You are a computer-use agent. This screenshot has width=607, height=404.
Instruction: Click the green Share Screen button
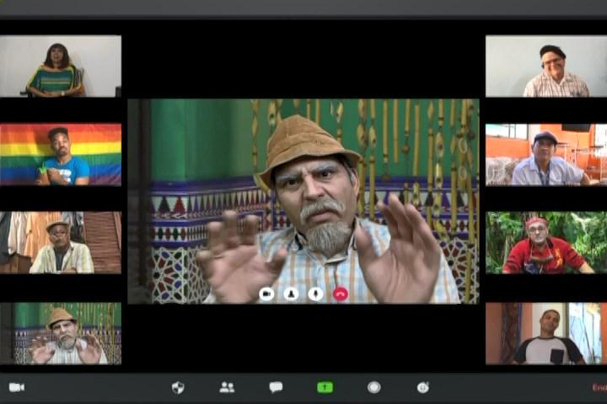[x=325, y=387]
